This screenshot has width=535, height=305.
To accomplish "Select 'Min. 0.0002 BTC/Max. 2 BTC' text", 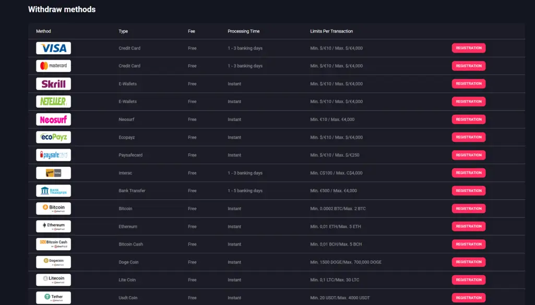I will [x=338, y=209].
